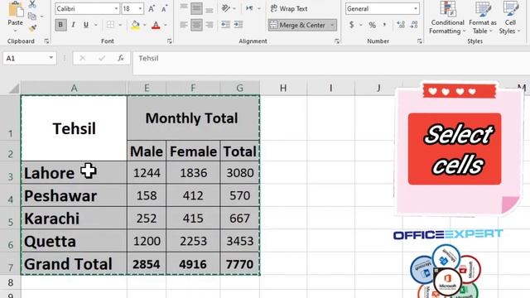Viewport: 530px width, 298px height.
Task: Click the Grand Total cell
Action: point(74,264)
